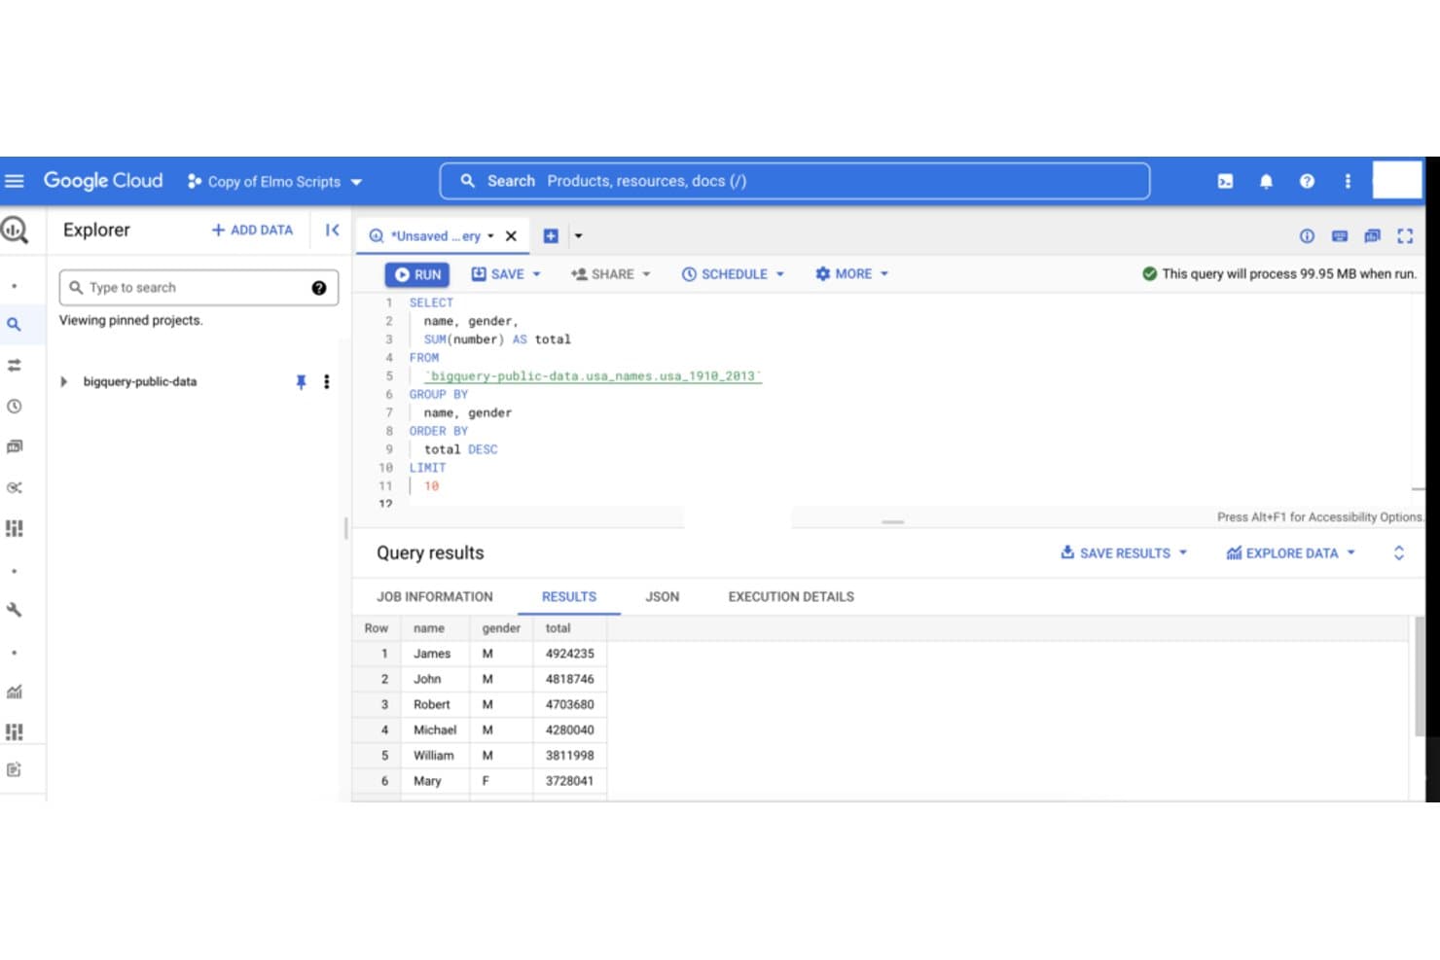This screenshot has height=960, width=1440.
Task: Click the search help question mark icon
Action: point(319,288)
